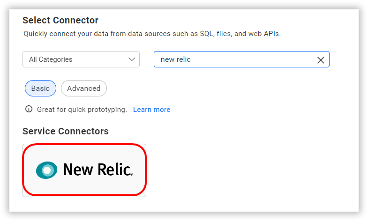The image size is (368, 221).
Task: Click the teal New Relic logo icon
Action: pos(46,170)
